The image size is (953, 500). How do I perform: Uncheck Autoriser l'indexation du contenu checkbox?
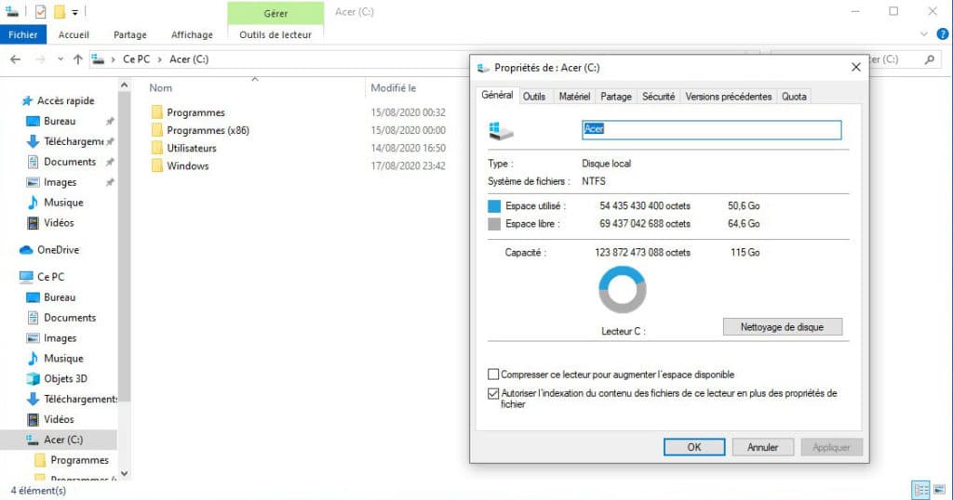[493, 393]
